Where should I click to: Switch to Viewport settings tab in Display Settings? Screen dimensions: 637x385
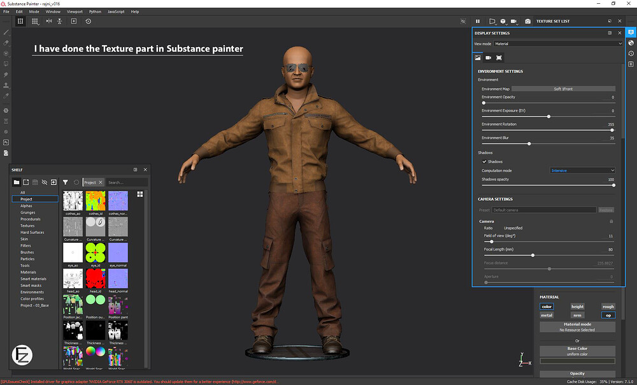click(x=499, y=58)
